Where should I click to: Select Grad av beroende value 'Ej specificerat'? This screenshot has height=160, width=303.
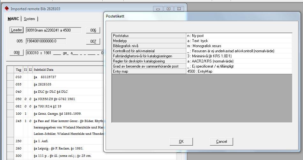[239, 66]
